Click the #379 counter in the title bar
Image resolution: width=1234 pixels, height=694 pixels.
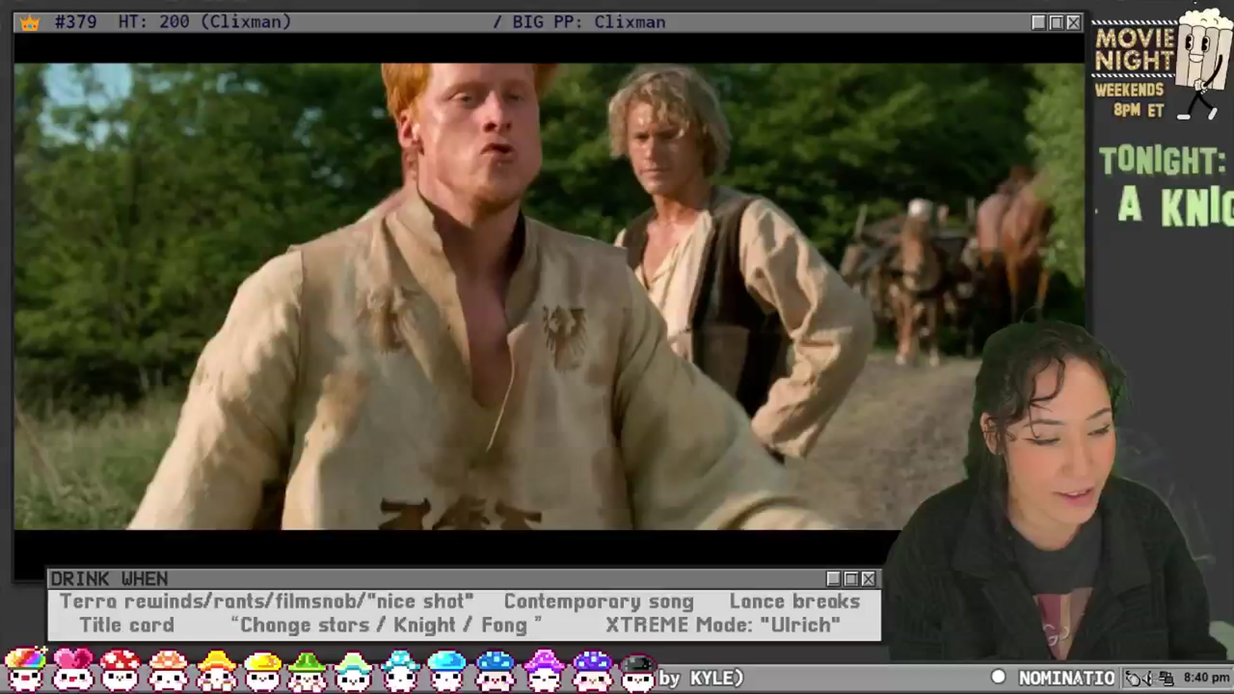pos(76,22)
